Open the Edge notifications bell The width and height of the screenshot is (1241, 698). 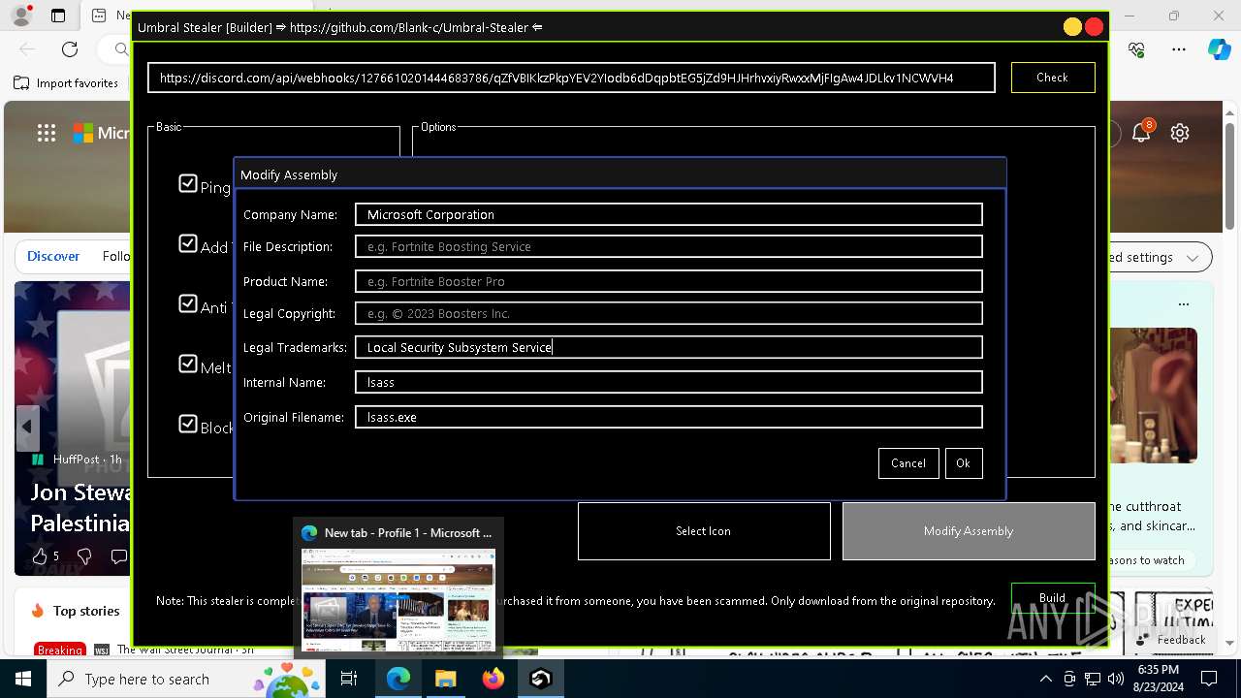[x=1141, y=133]
